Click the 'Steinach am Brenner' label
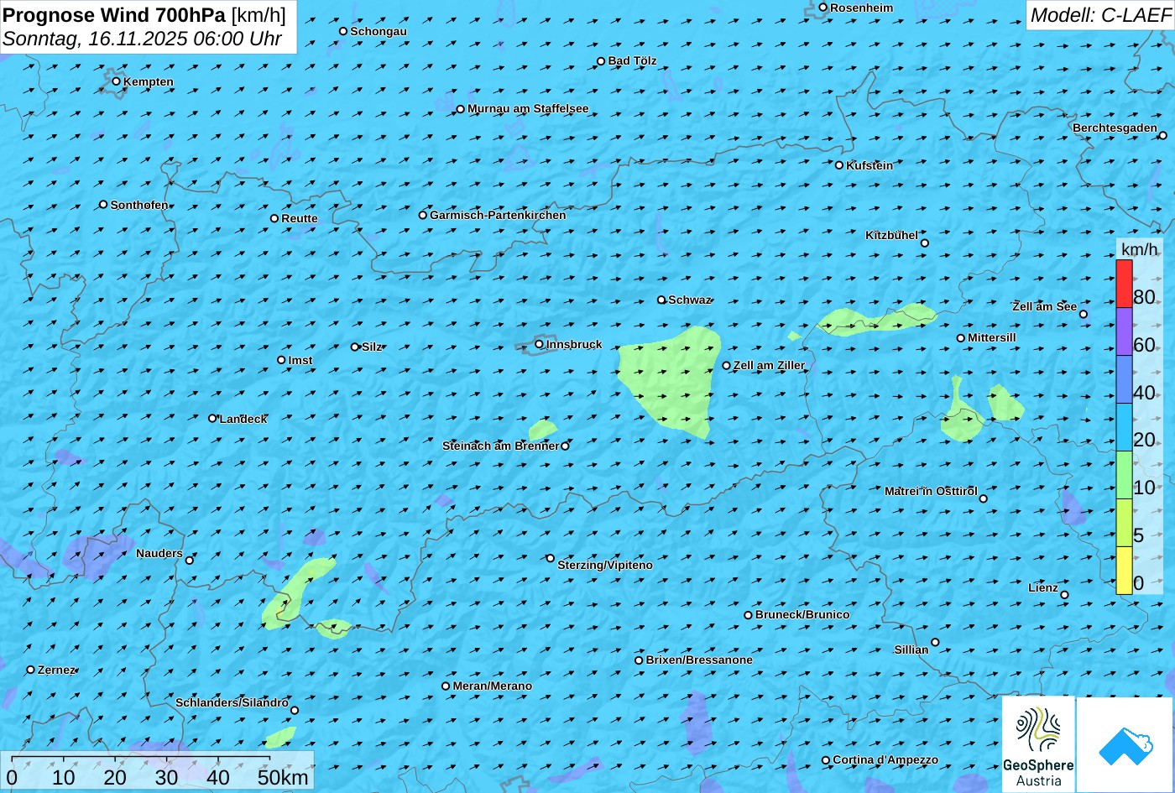1175x793 pixels. [x=500, y=446]
